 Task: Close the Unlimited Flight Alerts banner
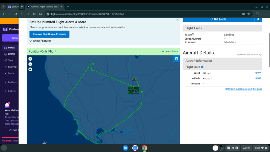click(178, 20)
